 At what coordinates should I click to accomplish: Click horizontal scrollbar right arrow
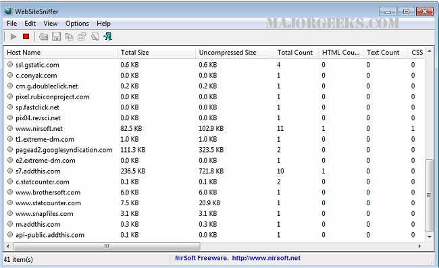pos(419,246)
